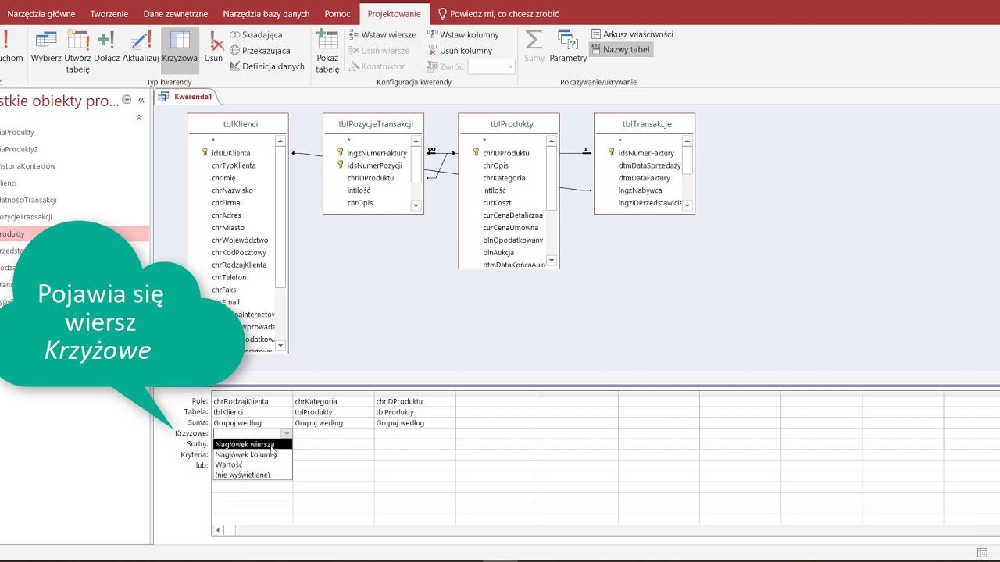Toggle Nazwy tabel row visibility
This screenshot has height=562, width=1000.
click(620, 49)
